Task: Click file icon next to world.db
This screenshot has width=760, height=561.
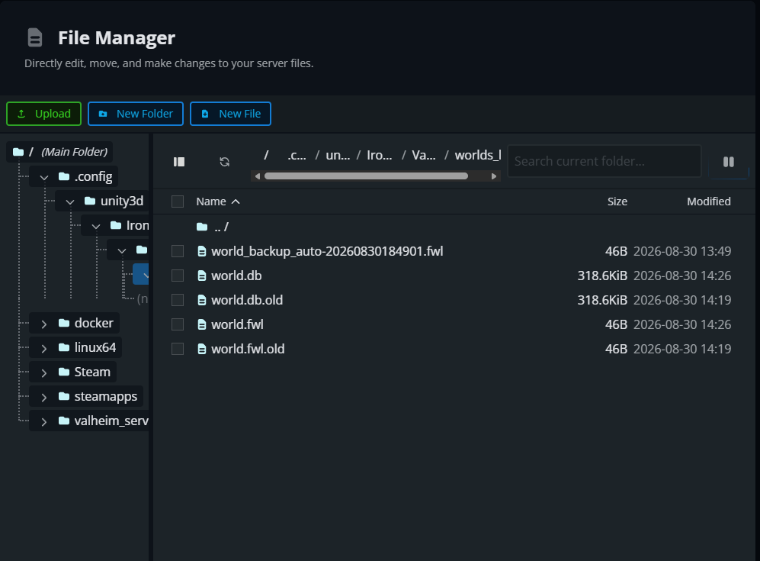Action: point(202,276)
